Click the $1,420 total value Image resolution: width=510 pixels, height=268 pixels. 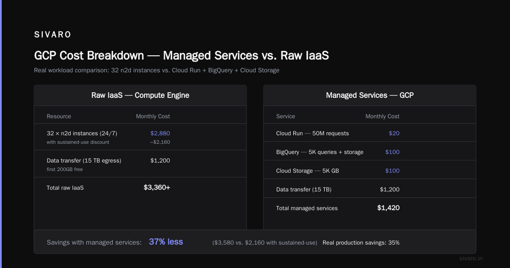coord(388,208)
